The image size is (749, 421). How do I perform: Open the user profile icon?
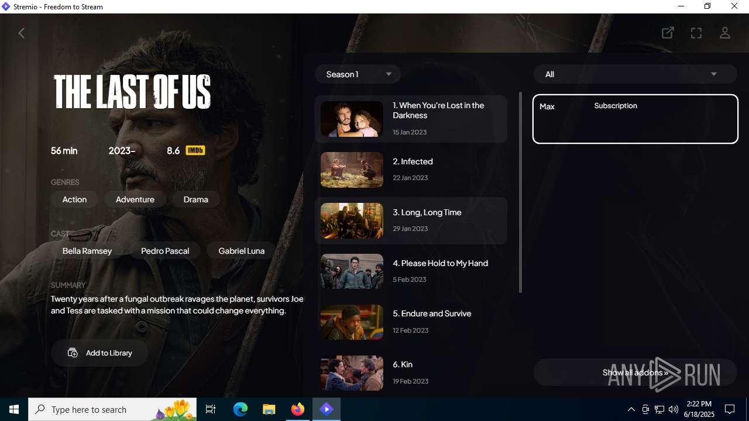coord(725,33)
